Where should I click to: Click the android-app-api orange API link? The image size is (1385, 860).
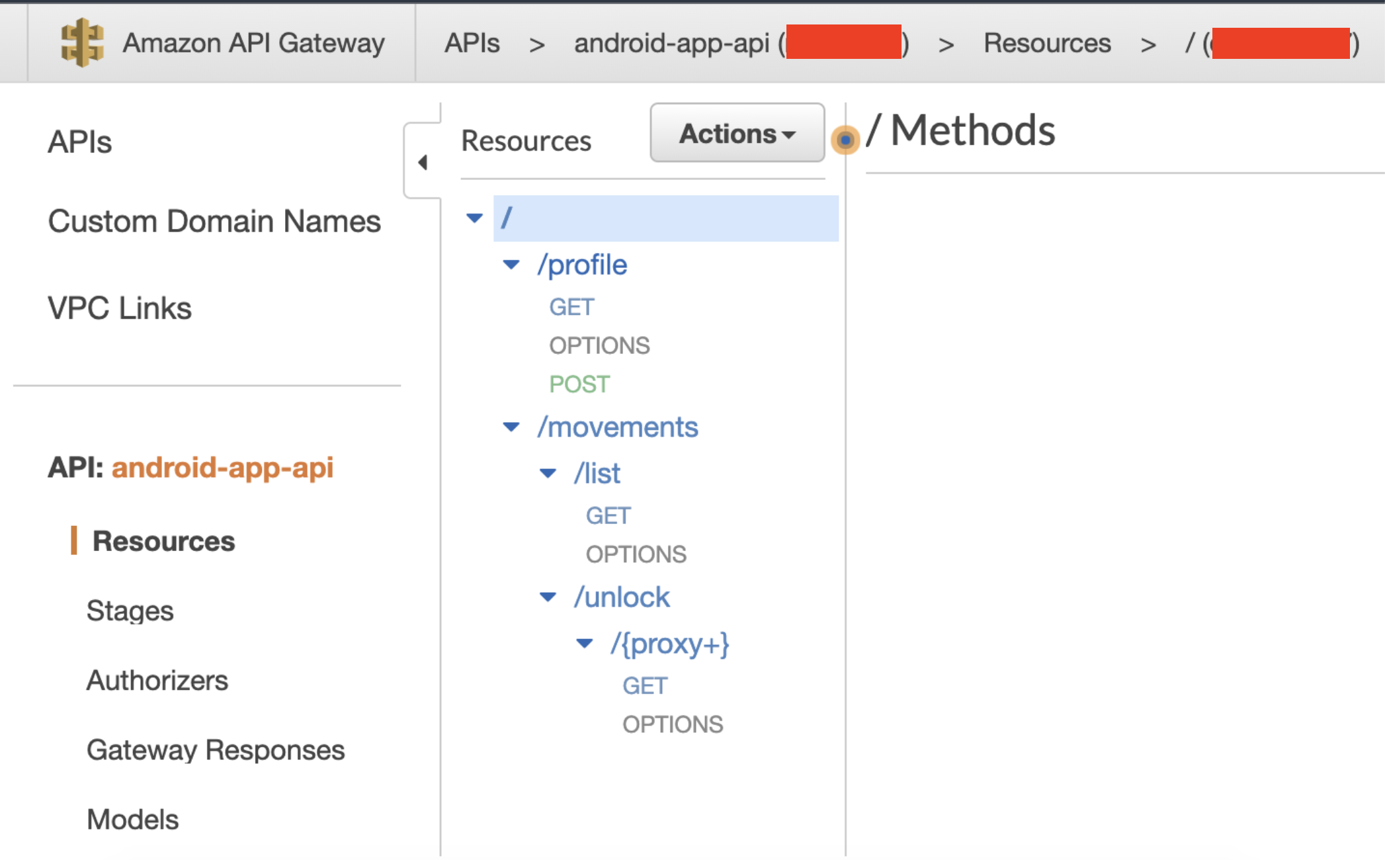[222, 468]
